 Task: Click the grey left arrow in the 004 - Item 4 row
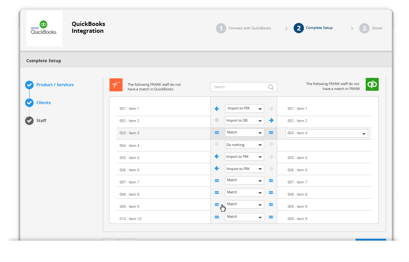click(217, 144)
